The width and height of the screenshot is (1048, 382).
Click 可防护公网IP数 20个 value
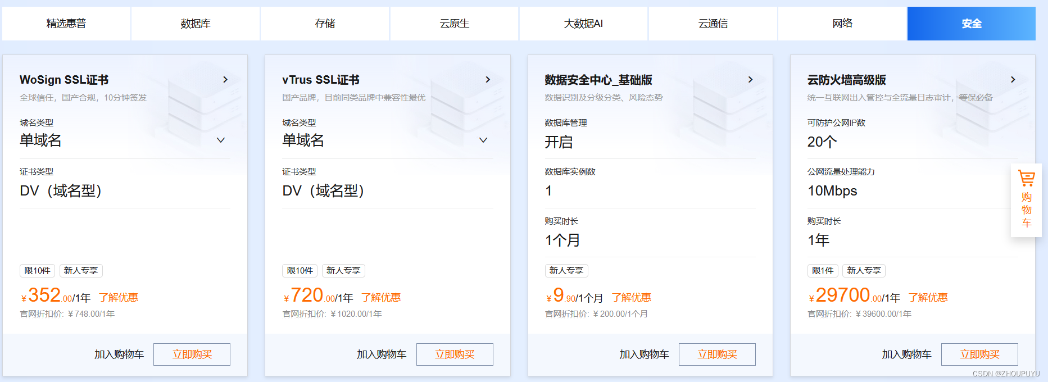822,142
